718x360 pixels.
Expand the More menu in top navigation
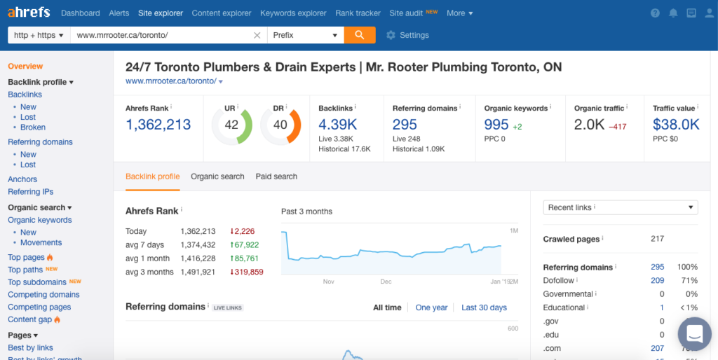click(x=460, y=13)
